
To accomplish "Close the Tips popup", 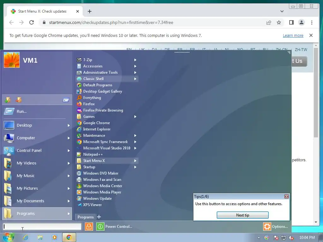I will [x=286, y=197].
